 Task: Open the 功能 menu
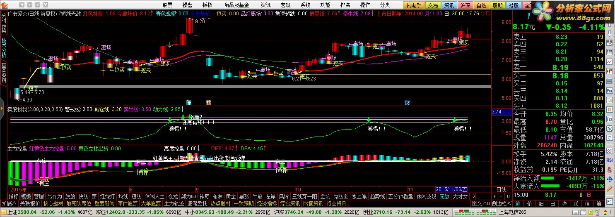pos(325,5)
